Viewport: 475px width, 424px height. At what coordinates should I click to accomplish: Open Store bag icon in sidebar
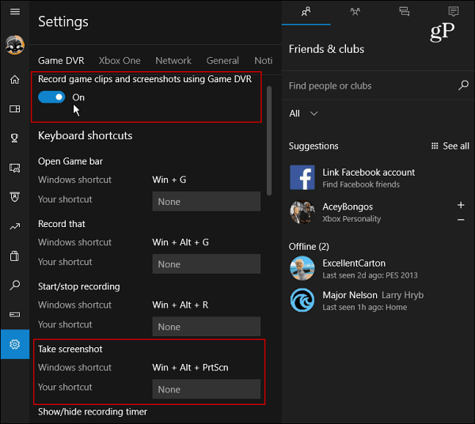coord(14,256)
